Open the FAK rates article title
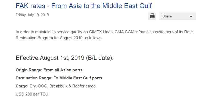Viewport: 204px width, 103px height. pyautogui.click(x=84, y=6)
